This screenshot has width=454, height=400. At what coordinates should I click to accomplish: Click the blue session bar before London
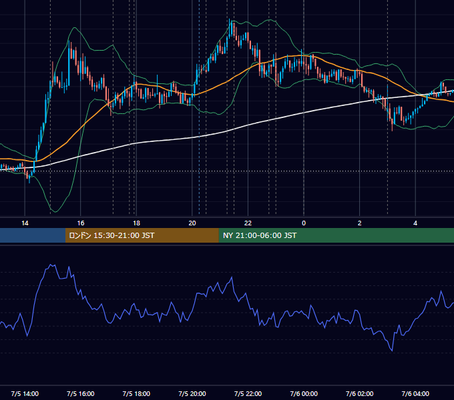pyautogui.click(x=33, y=235)
